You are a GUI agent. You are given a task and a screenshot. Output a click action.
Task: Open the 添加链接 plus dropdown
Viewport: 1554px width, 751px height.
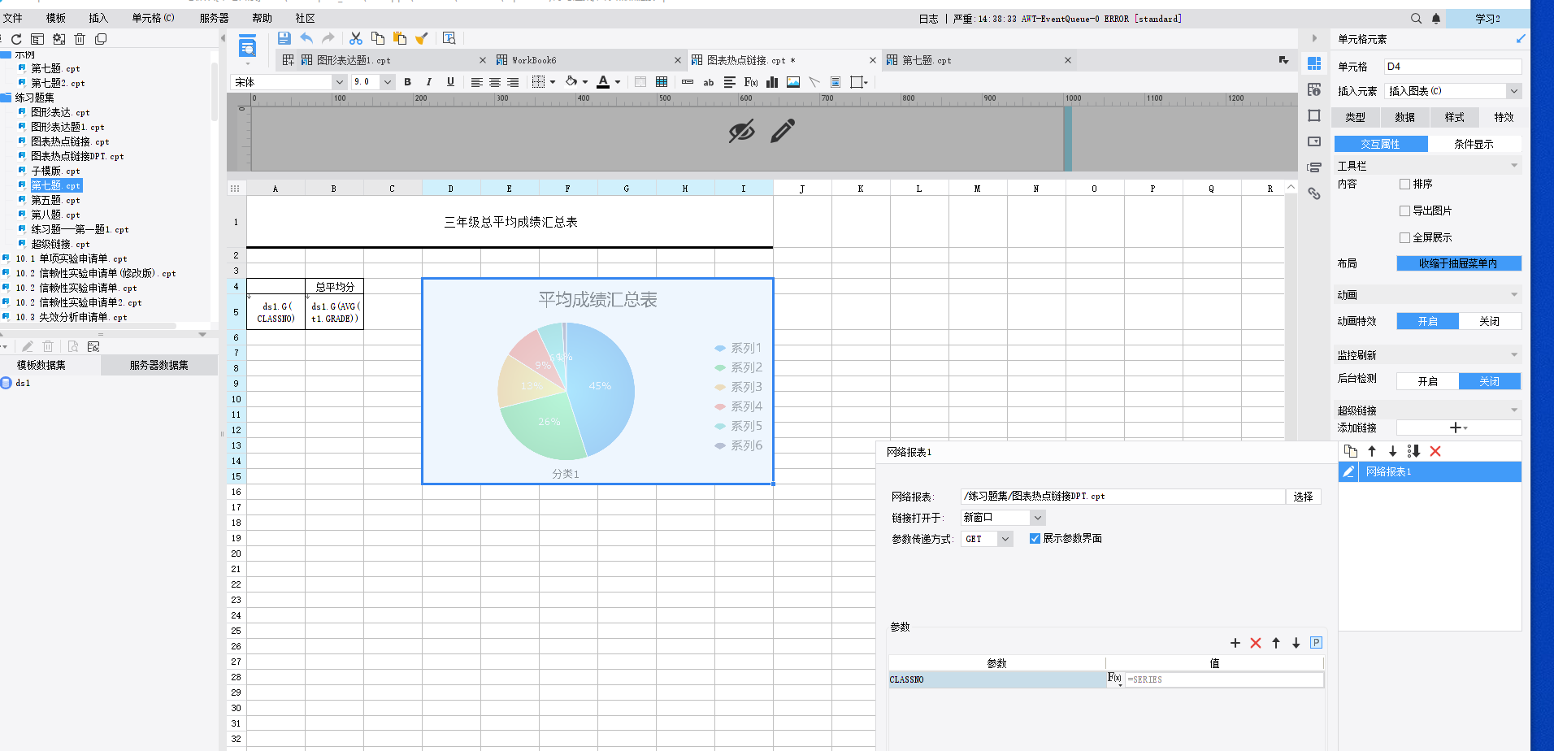tap(1458, 428)
